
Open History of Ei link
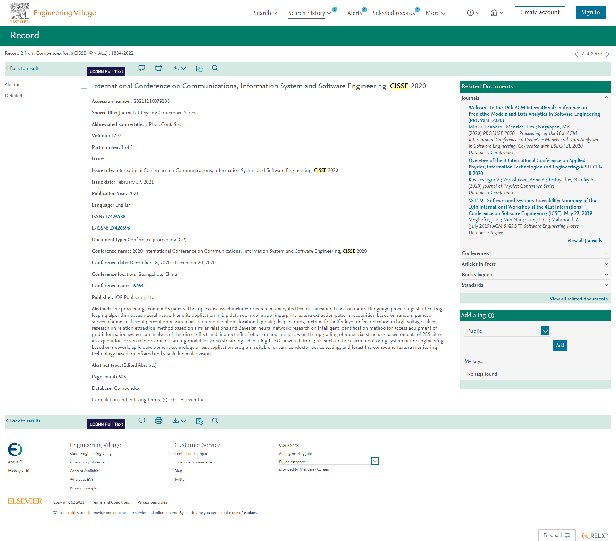[x=19, y=471]
